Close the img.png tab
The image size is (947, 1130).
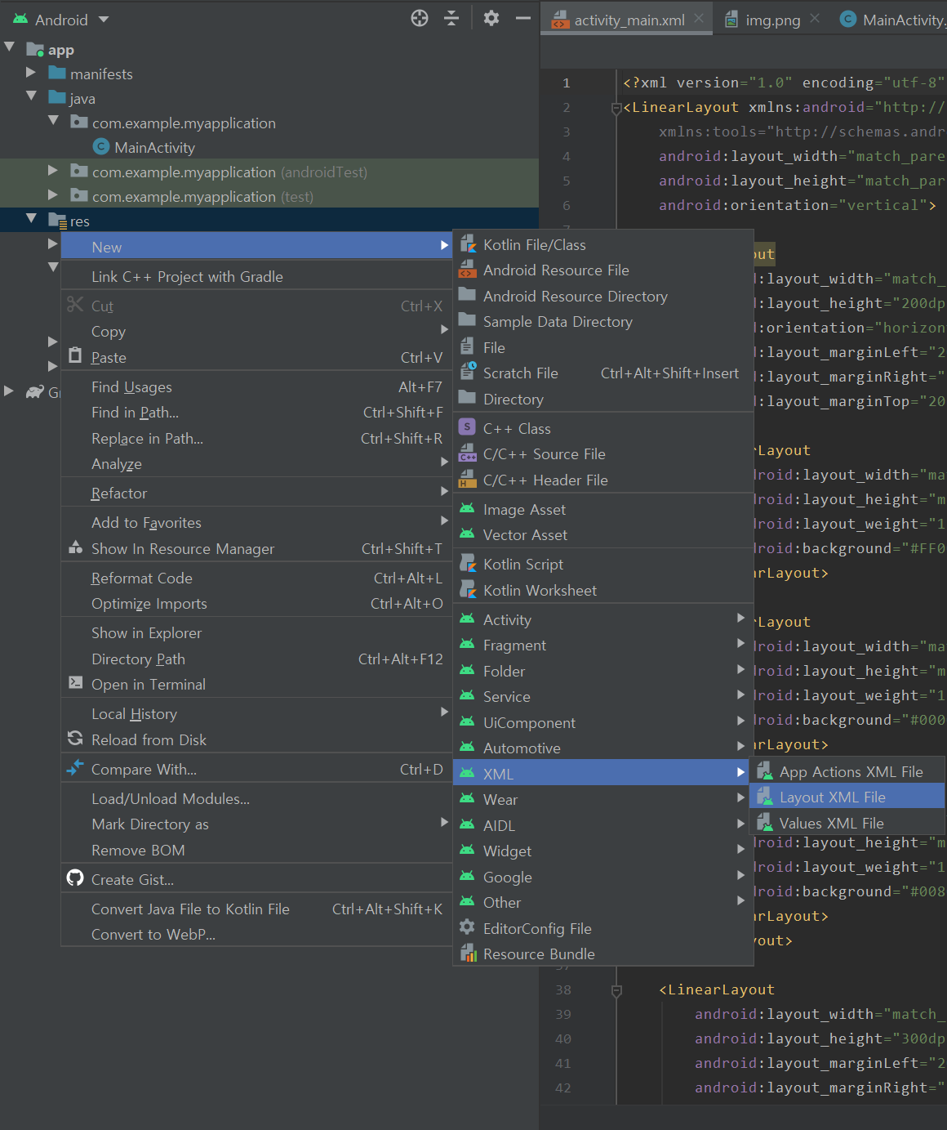[x=815, y=18]
